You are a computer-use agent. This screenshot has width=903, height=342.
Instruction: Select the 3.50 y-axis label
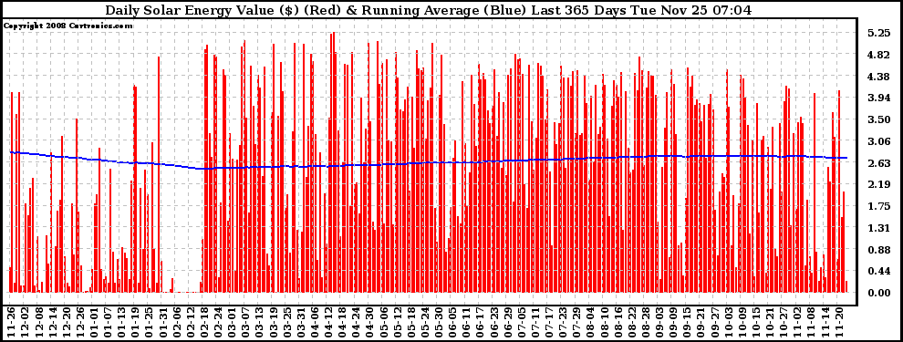tap(878, 119)
